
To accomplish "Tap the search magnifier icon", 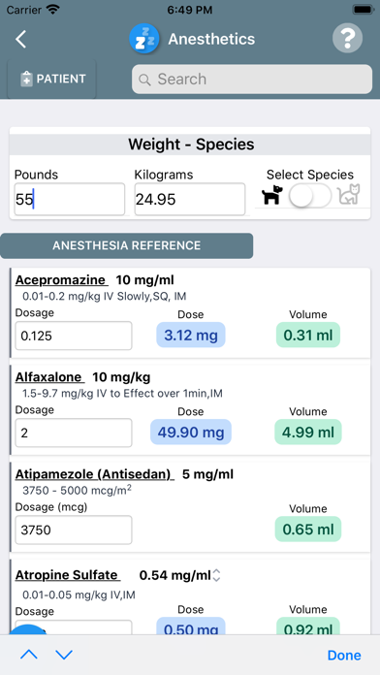I will tap(145, 80).
